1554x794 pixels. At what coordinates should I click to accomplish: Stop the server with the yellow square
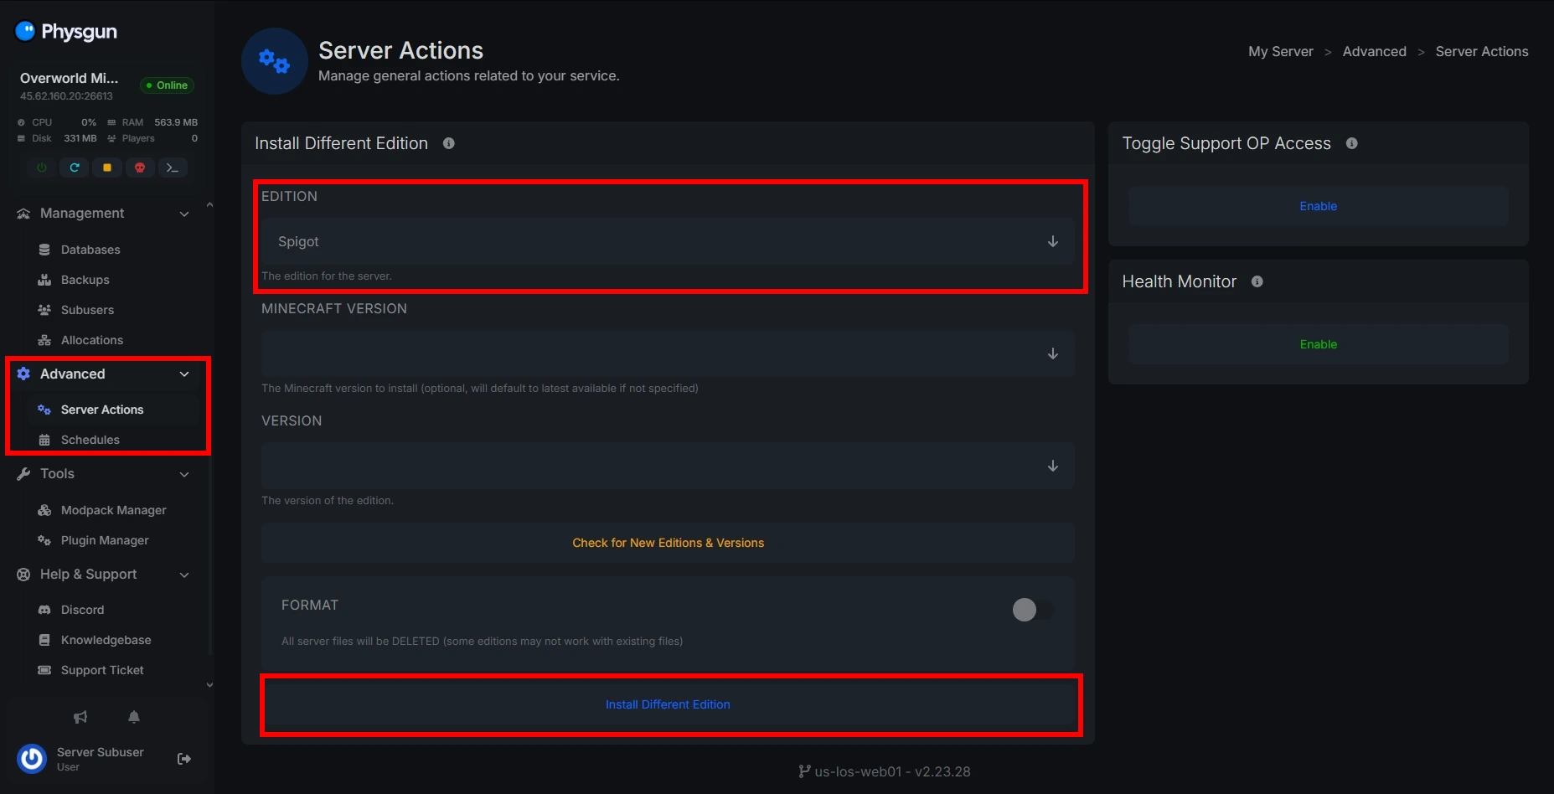pos(107,168)
